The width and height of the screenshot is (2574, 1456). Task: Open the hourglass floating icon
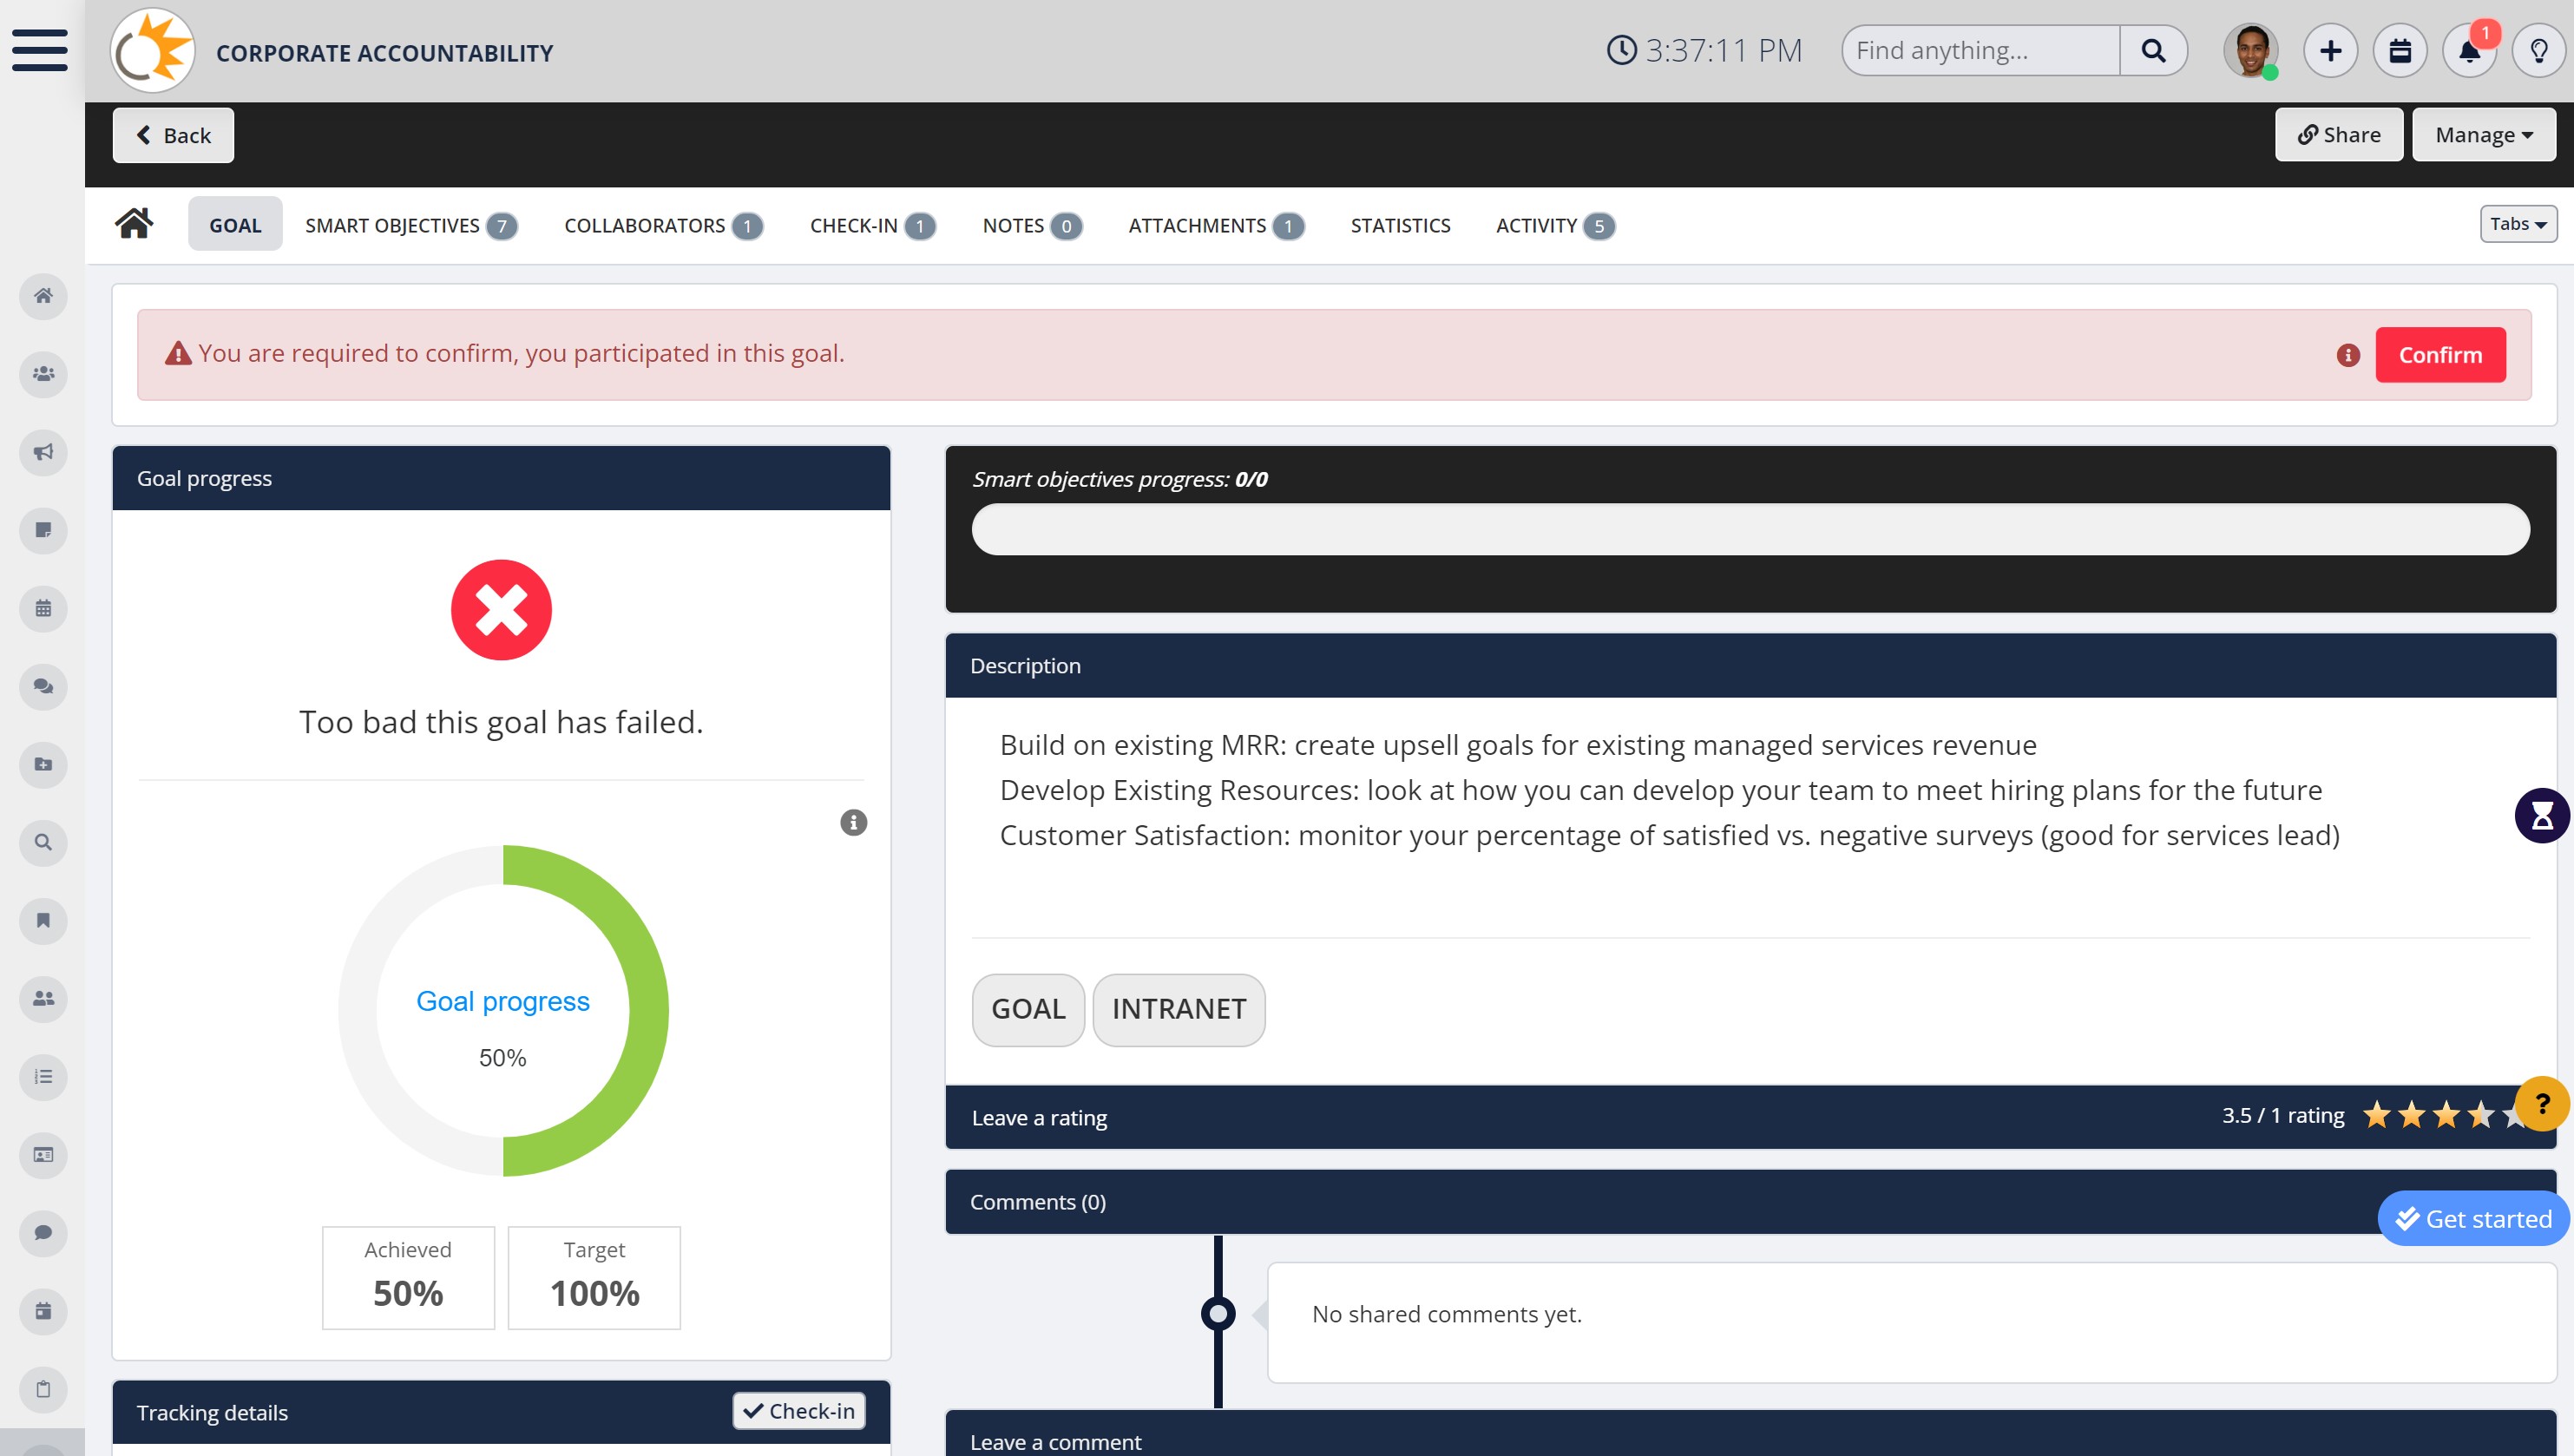click(x=2541, y=816)
